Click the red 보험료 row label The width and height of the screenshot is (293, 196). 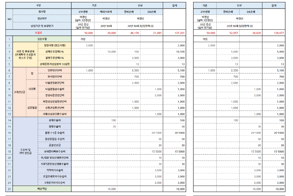(x=38, y=33)
